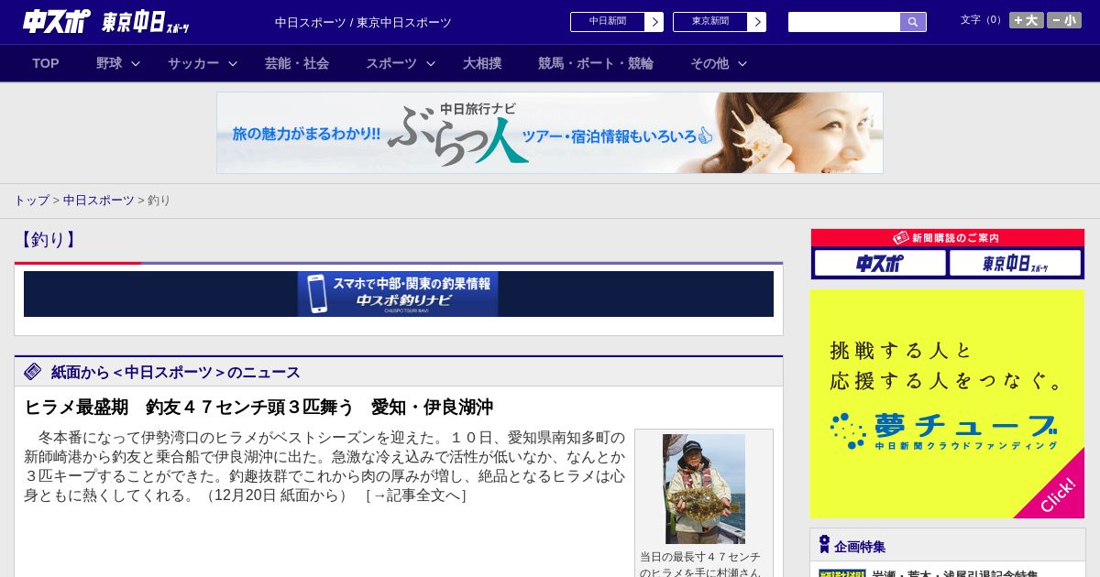Viewport: 1100px width, 577px height.
Task: Open 芸能・社会 section
Action: coord(297,63)
